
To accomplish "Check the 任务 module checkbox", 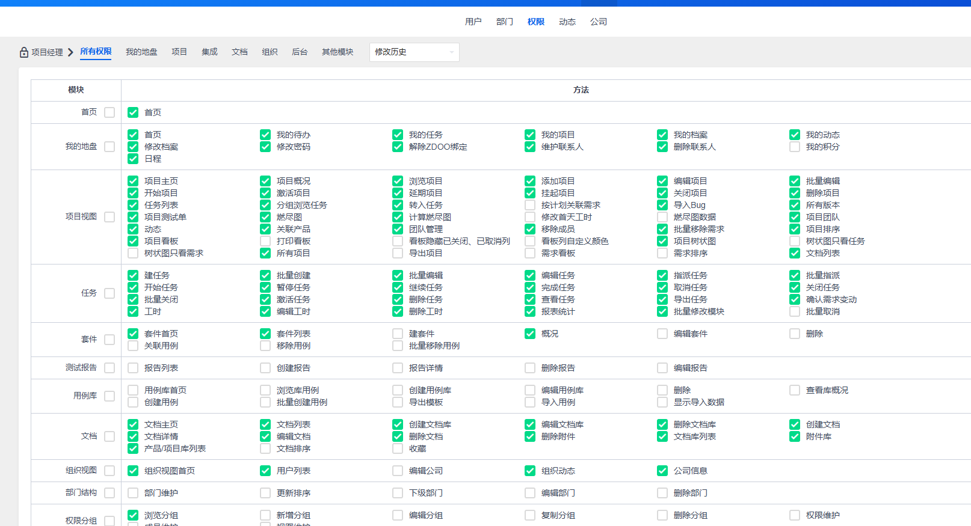I will coord(109,293).
